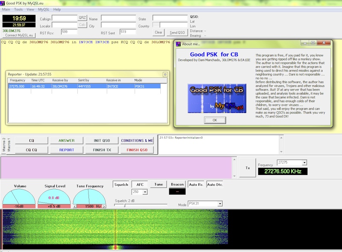342x252 pixels.
Task: Click the log message text area
Action: tap(219, 144)
